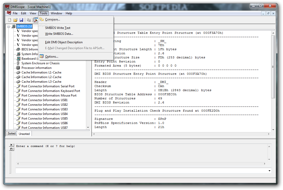Click the Options icon in Tools menu

pyautogui.click(x=42, y=56)
